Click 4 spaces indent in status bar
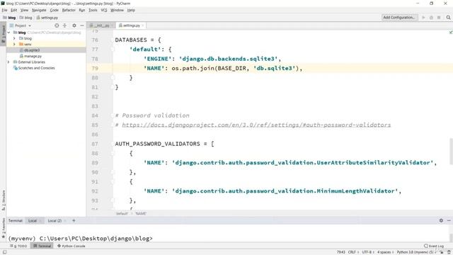Image resolution: width=453 pixels, height=255 pixels. tap(384, 252)
